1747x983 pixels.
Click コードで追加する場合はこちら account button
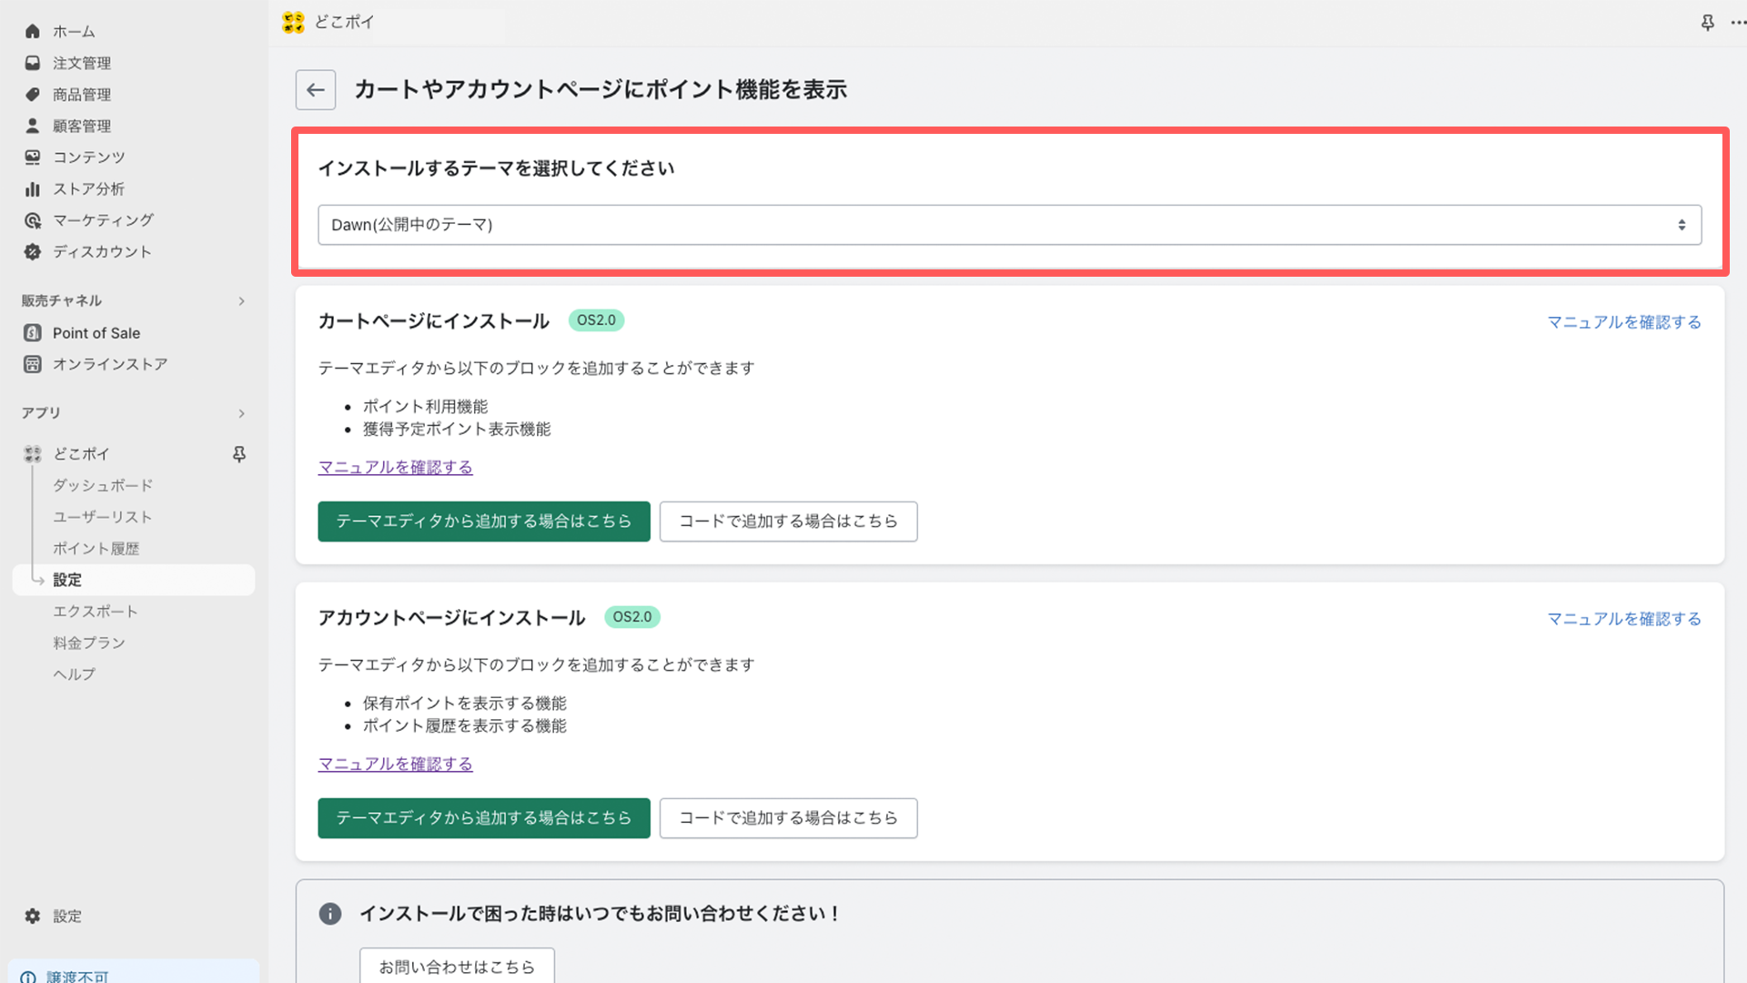pos(788,817)
